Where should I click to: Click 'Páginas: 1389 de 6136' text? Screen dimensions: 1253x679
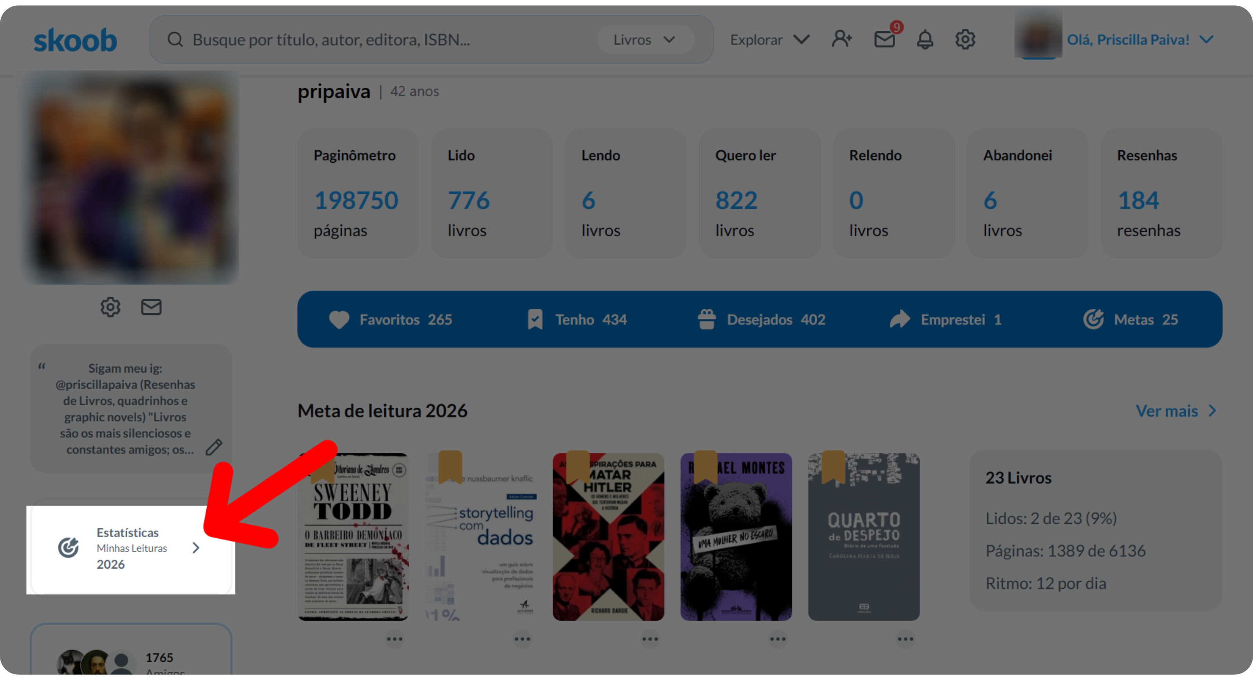(1065, 551)
